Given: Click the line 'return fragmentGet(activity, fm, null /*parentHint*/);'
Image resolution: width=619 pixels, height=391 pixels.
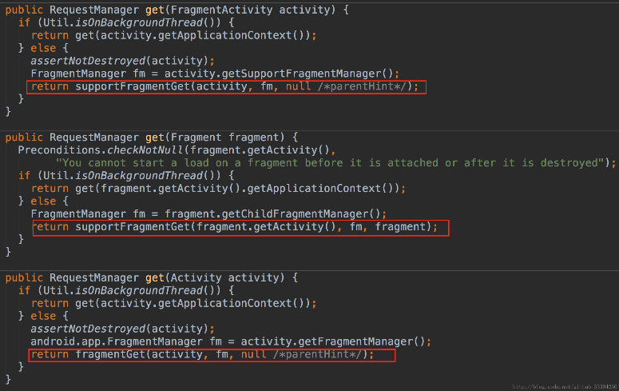Looking at the screenshot, I should (202, 354).
